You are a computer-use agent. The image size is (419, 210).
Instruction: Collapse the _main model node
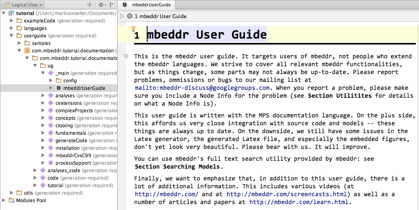coord(43,73)
